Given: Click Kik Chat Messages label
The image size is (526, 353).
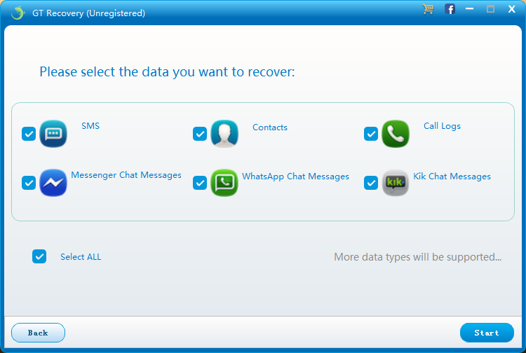Looking at the screenshot, I should coord(452,176).
